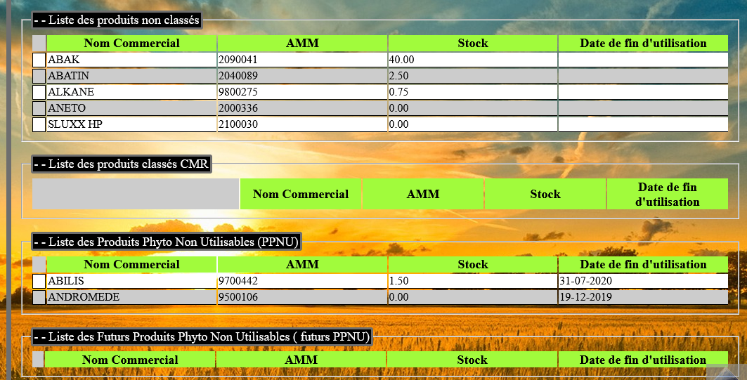Tick the checkbox for ALKANE row
The width and height of the screenshot is (747, 380).
(x=39, y=92)
